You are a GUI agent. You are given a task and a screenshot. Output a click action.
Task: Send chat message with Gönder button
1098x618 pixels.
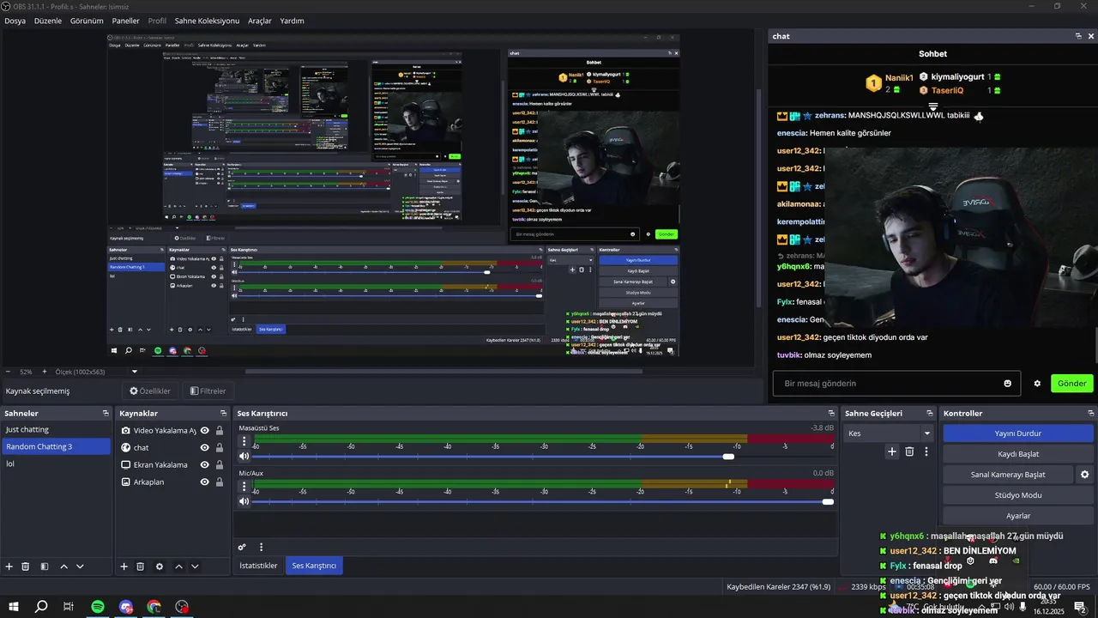1071,384
